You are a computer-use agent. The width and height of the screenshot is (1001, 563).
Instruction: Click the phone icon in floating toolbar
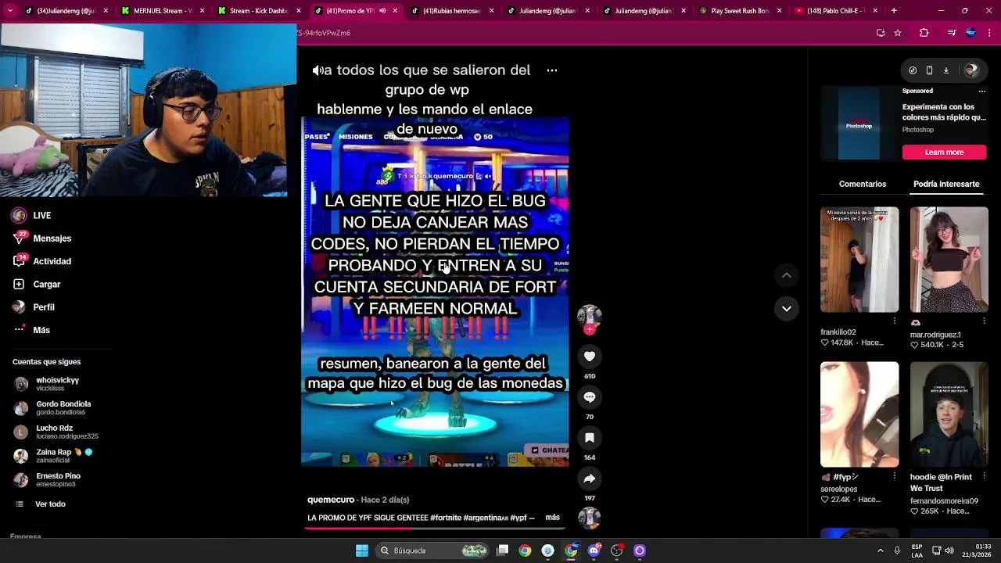pos(929,70)
